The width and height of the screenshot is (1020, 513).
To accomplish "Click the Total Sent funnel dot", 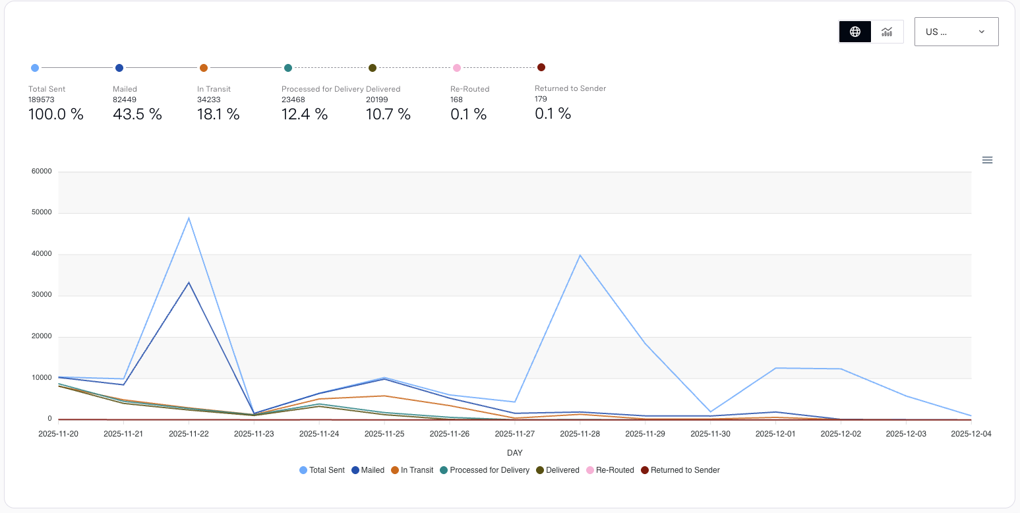I will tap(35, 68).
